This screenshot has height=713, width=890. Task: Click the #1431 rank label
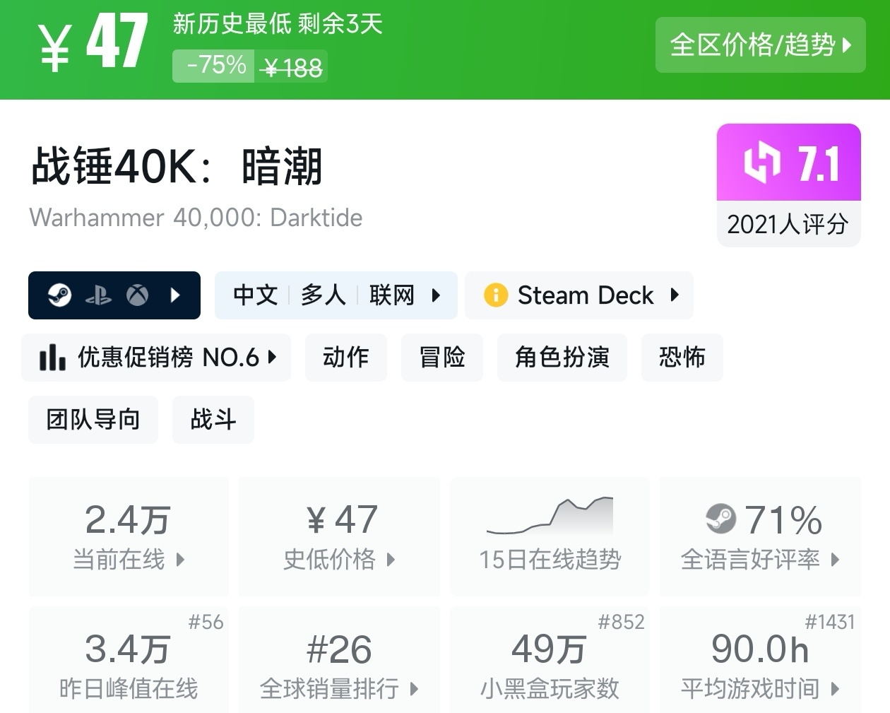[x=830, y=623]
